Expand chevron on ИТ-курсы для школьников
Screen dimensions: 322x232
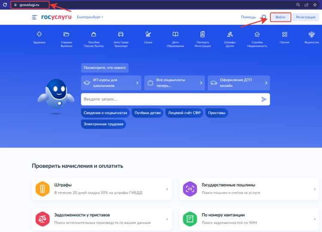click(137, 83)
